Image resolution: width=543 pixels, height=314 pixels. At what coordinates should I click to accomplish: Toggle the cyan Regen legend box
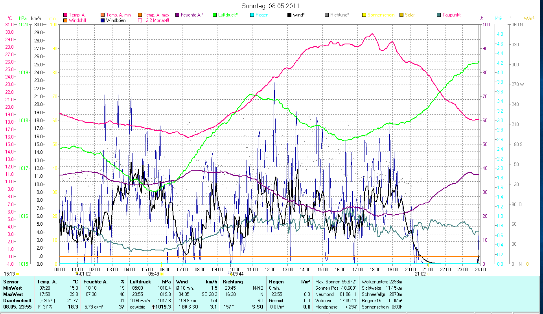coord(252,15)
